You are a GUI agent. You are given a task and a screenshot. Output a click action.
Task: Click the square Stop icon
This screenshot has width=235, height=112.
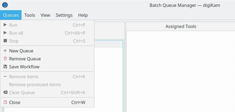coord(5,41)
